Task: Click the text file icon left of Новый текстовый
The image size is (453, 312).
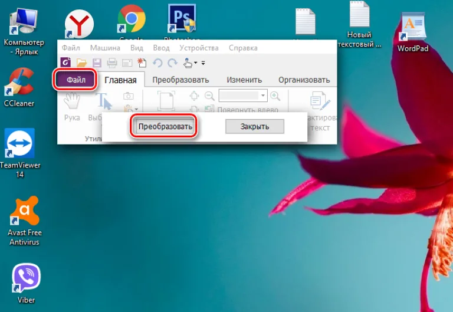Action: pyautogui.click(x=306, y=22)
